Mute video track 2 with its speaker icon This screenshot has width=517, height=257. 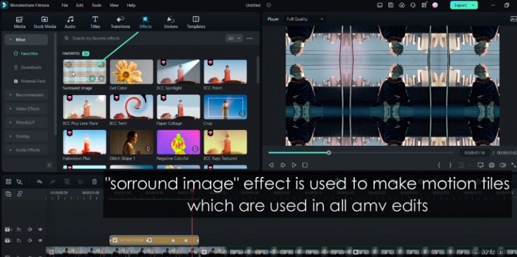30,240
